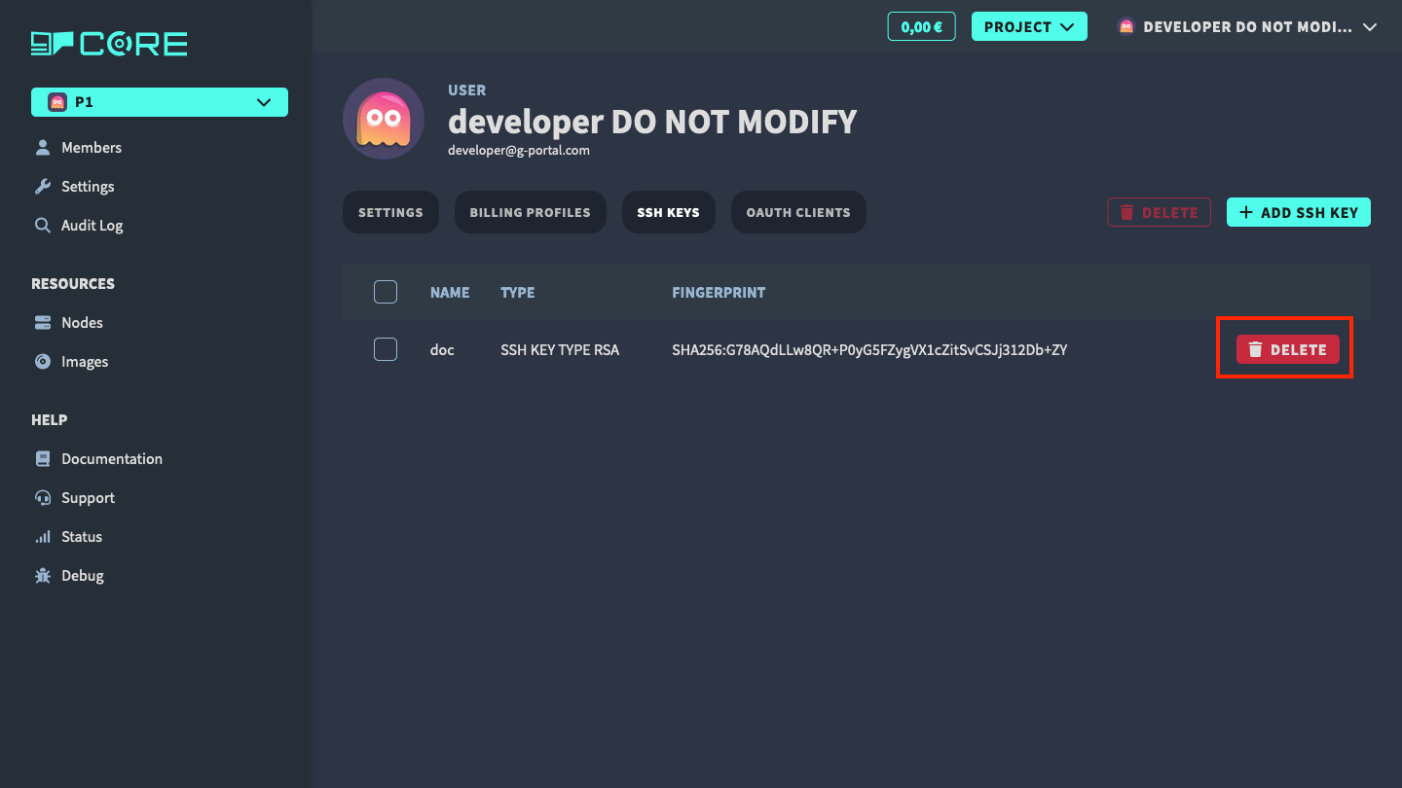Image resolution: width=1402 pixels, height=788 pixels.
Task: Open Settings via the wrench icon
Action: click(x=43, y=186)
